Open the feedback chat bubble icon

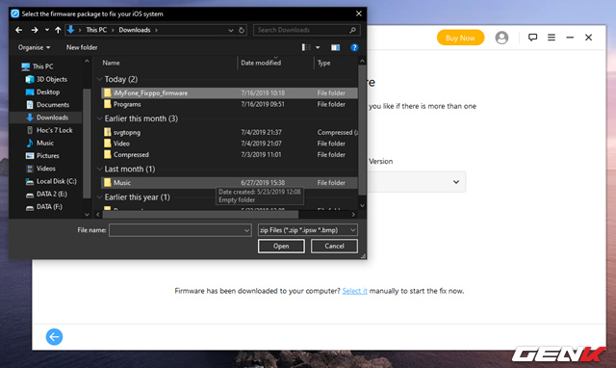tap(532, 38)
